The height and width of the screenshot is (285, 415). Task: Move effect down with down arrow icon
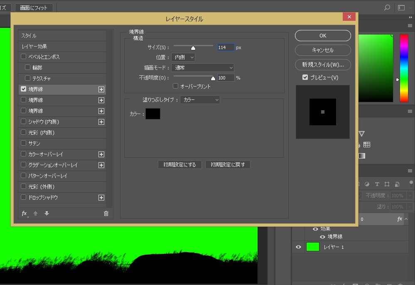[x=47, y=213]
